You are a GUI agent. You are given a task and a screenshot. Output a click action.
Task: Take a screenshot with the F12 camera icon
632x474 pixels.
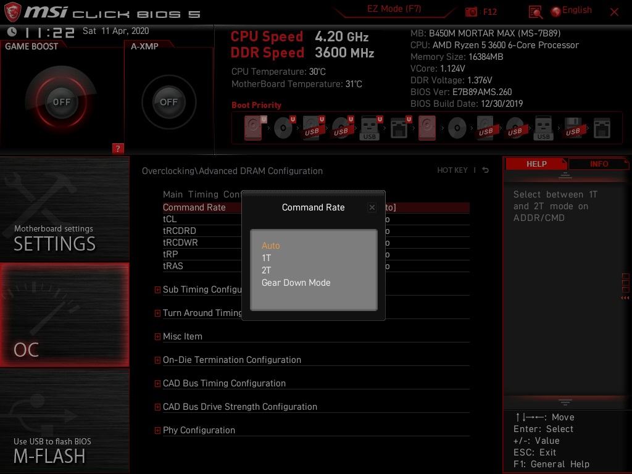471,12
